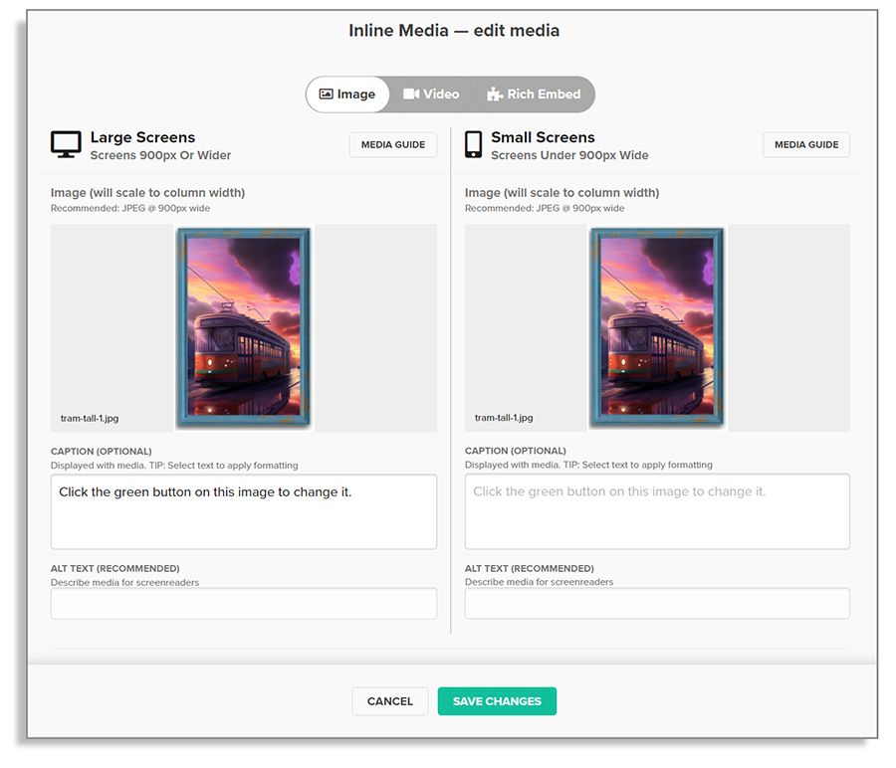Switch to the Video tab
Viewport: 896px width, 768px height.
click(441, 95)
